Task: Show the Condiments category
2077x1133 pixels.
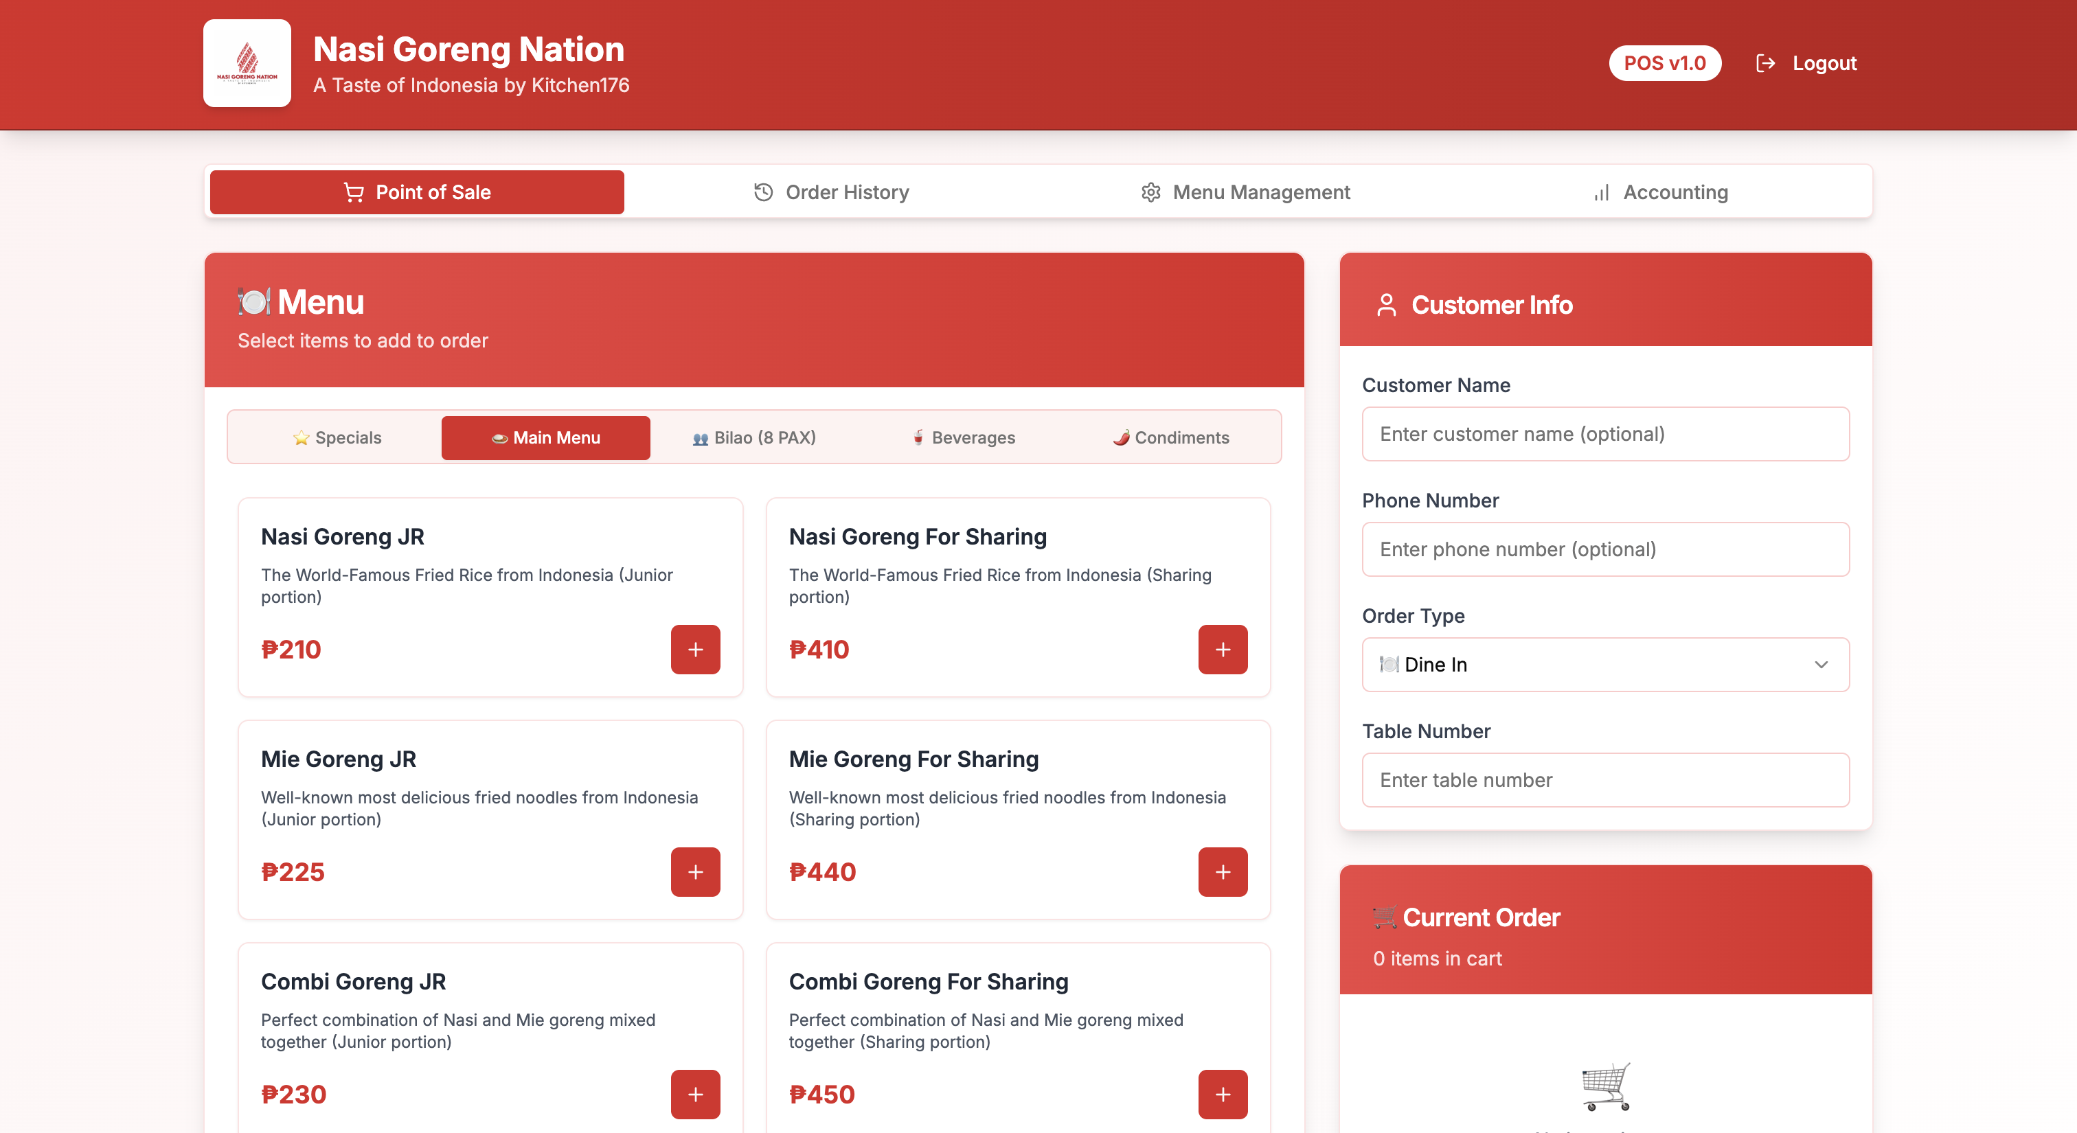Action: click(x=1171, y=437)
